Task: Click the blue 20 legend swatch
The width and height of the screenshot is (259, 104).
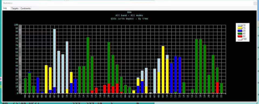Action: tap(240, 31)
